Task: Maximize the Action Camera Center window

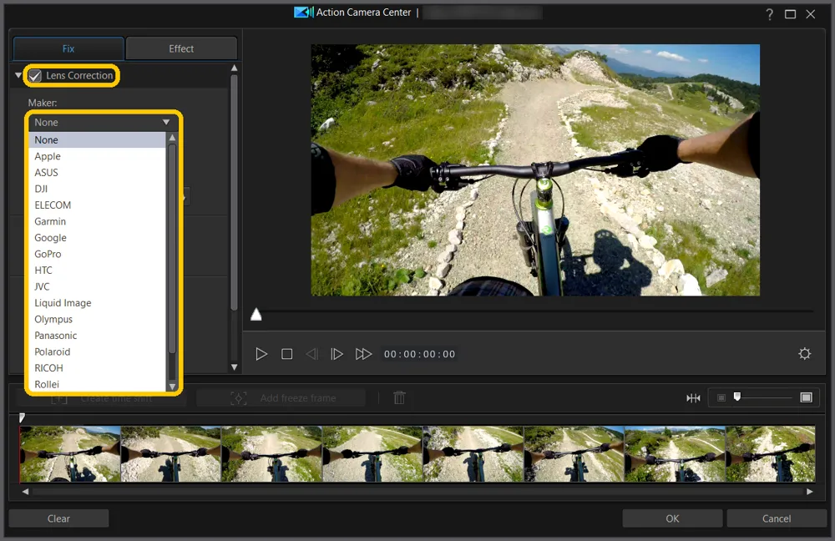Action: click(790, 14)
